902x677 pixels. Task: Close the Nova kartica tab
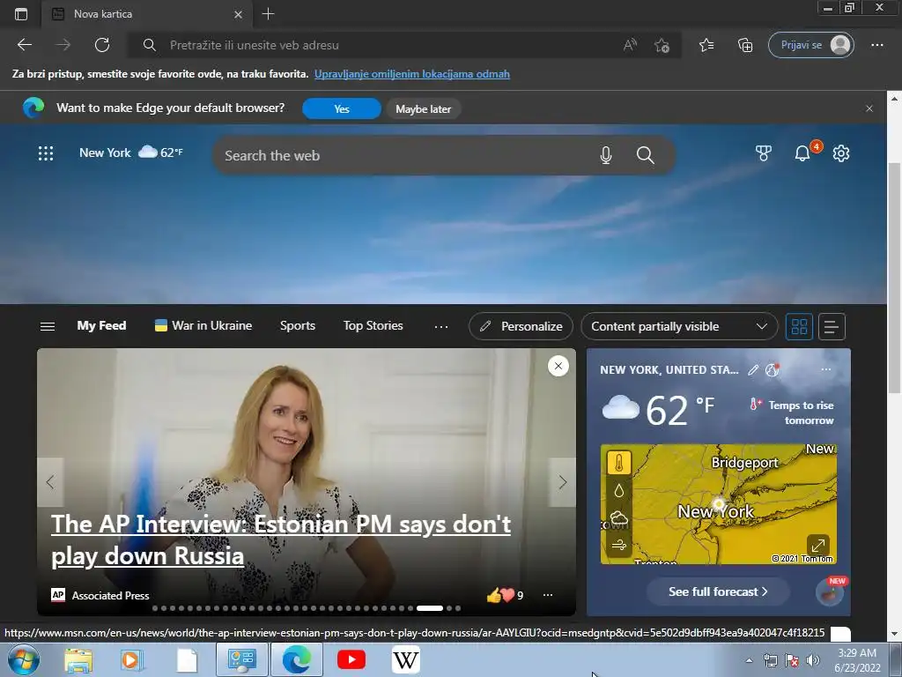[x=238, y=14]
